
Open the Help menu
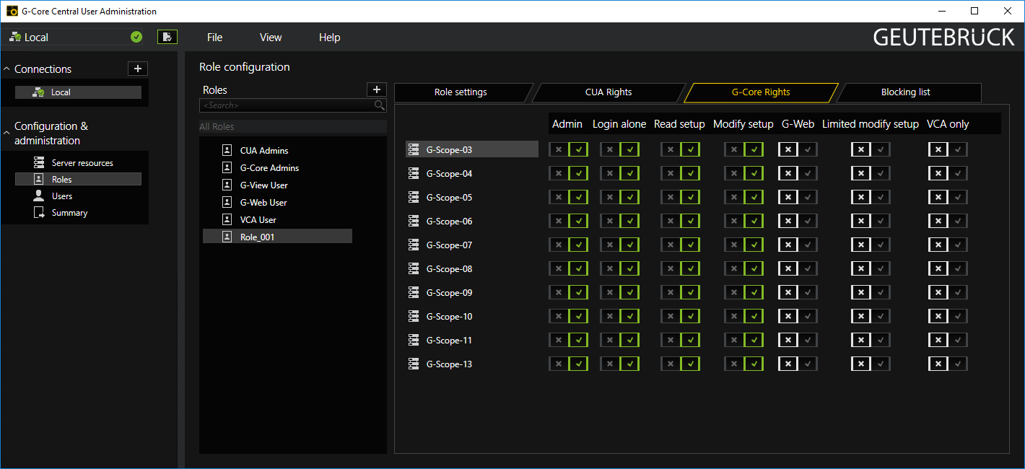[329, 38]
